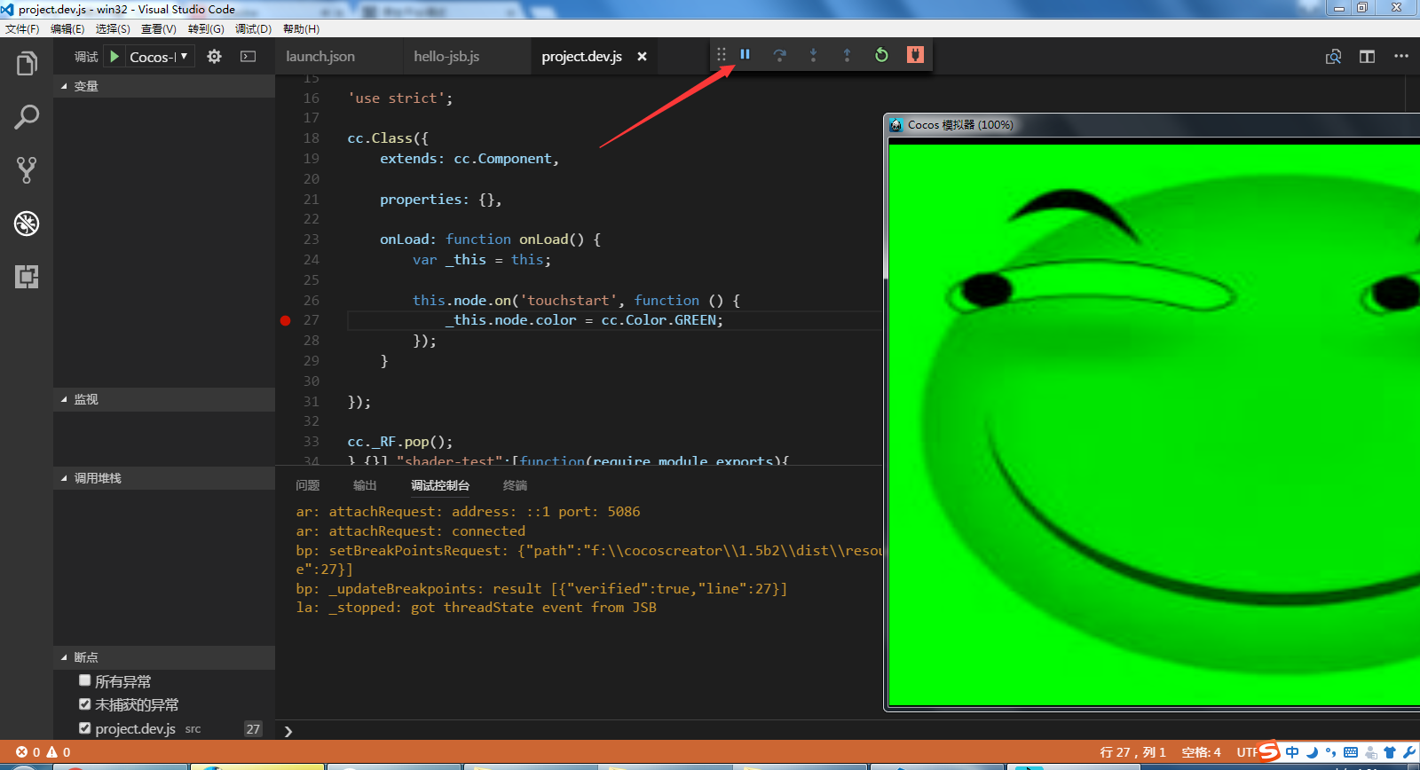The height and width of the screenshot is (770, 1420).
Task: Switch to the Problems (问题) panel tab
Action: tap(308, 485)
